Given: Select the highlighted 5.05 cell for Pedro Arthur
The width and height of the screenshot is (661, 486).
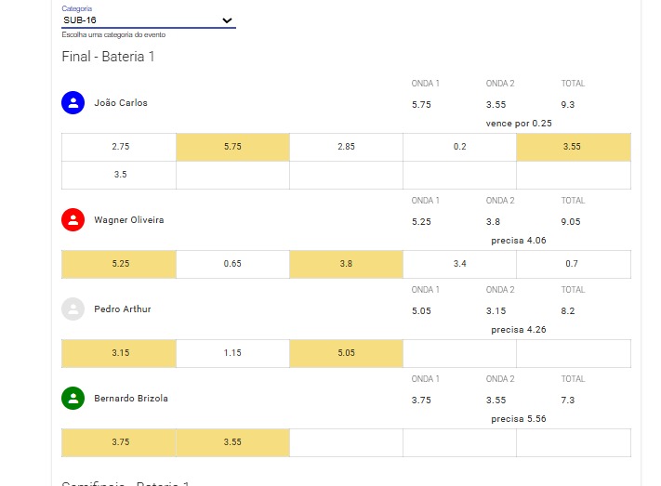Looking at the screenshot, I should coord(346,353).
